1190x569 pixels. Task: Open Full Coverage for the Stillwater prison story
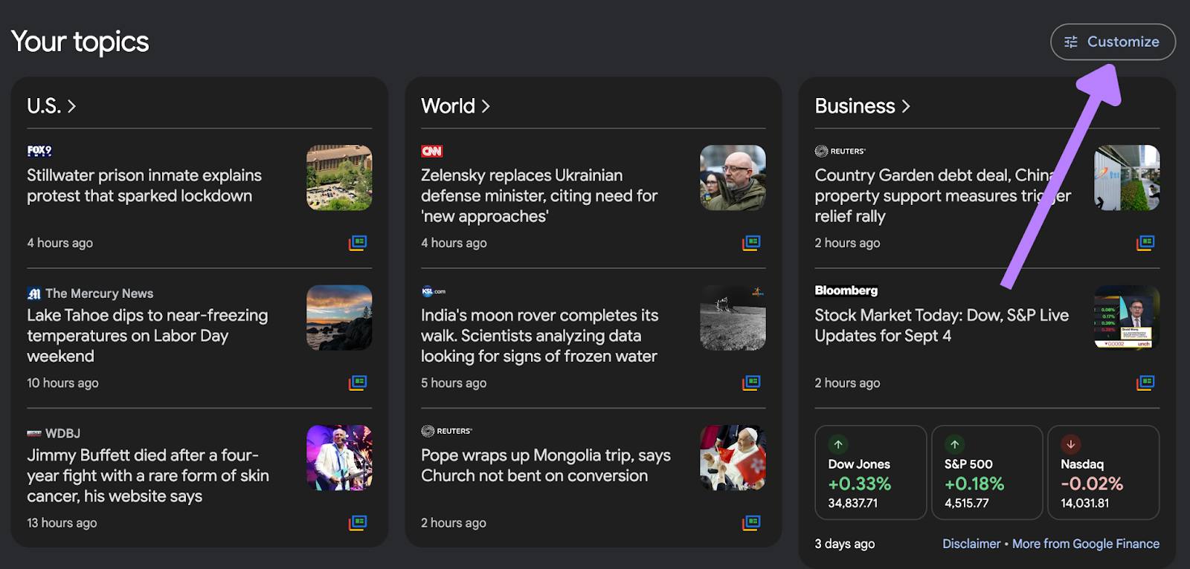tap(358, 243)
